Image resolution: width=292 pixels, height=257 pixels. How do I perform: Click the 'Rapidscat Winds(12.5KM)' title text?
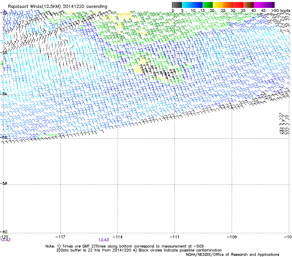[x=34, y=7]
